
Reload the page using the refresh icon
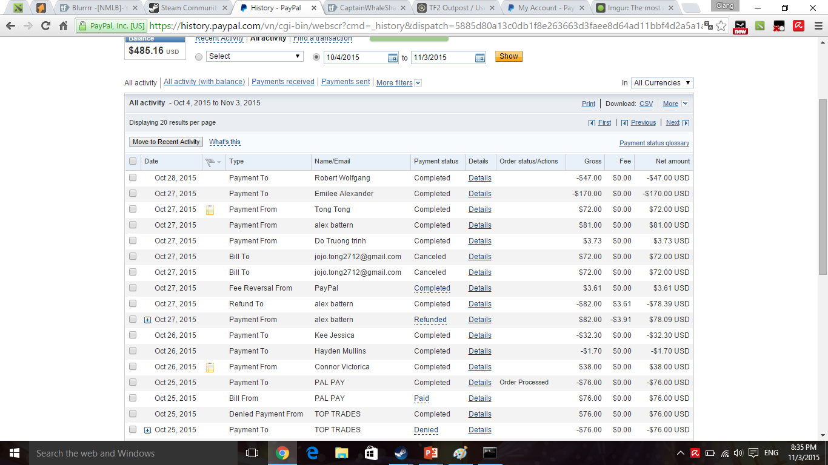tap(45, 26)
